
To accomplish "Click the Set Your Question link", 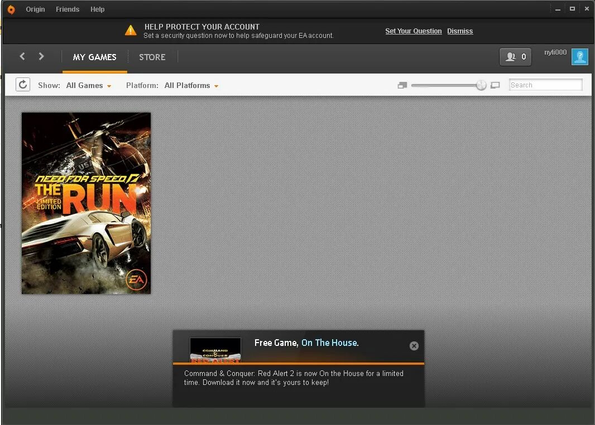I will 414,31.
